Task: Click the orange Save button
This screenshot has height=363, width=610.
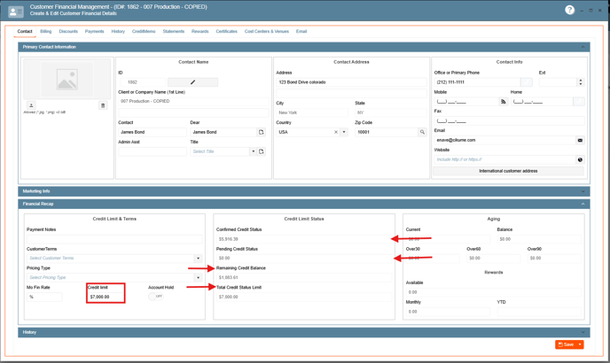Action: tap(566, 344)
